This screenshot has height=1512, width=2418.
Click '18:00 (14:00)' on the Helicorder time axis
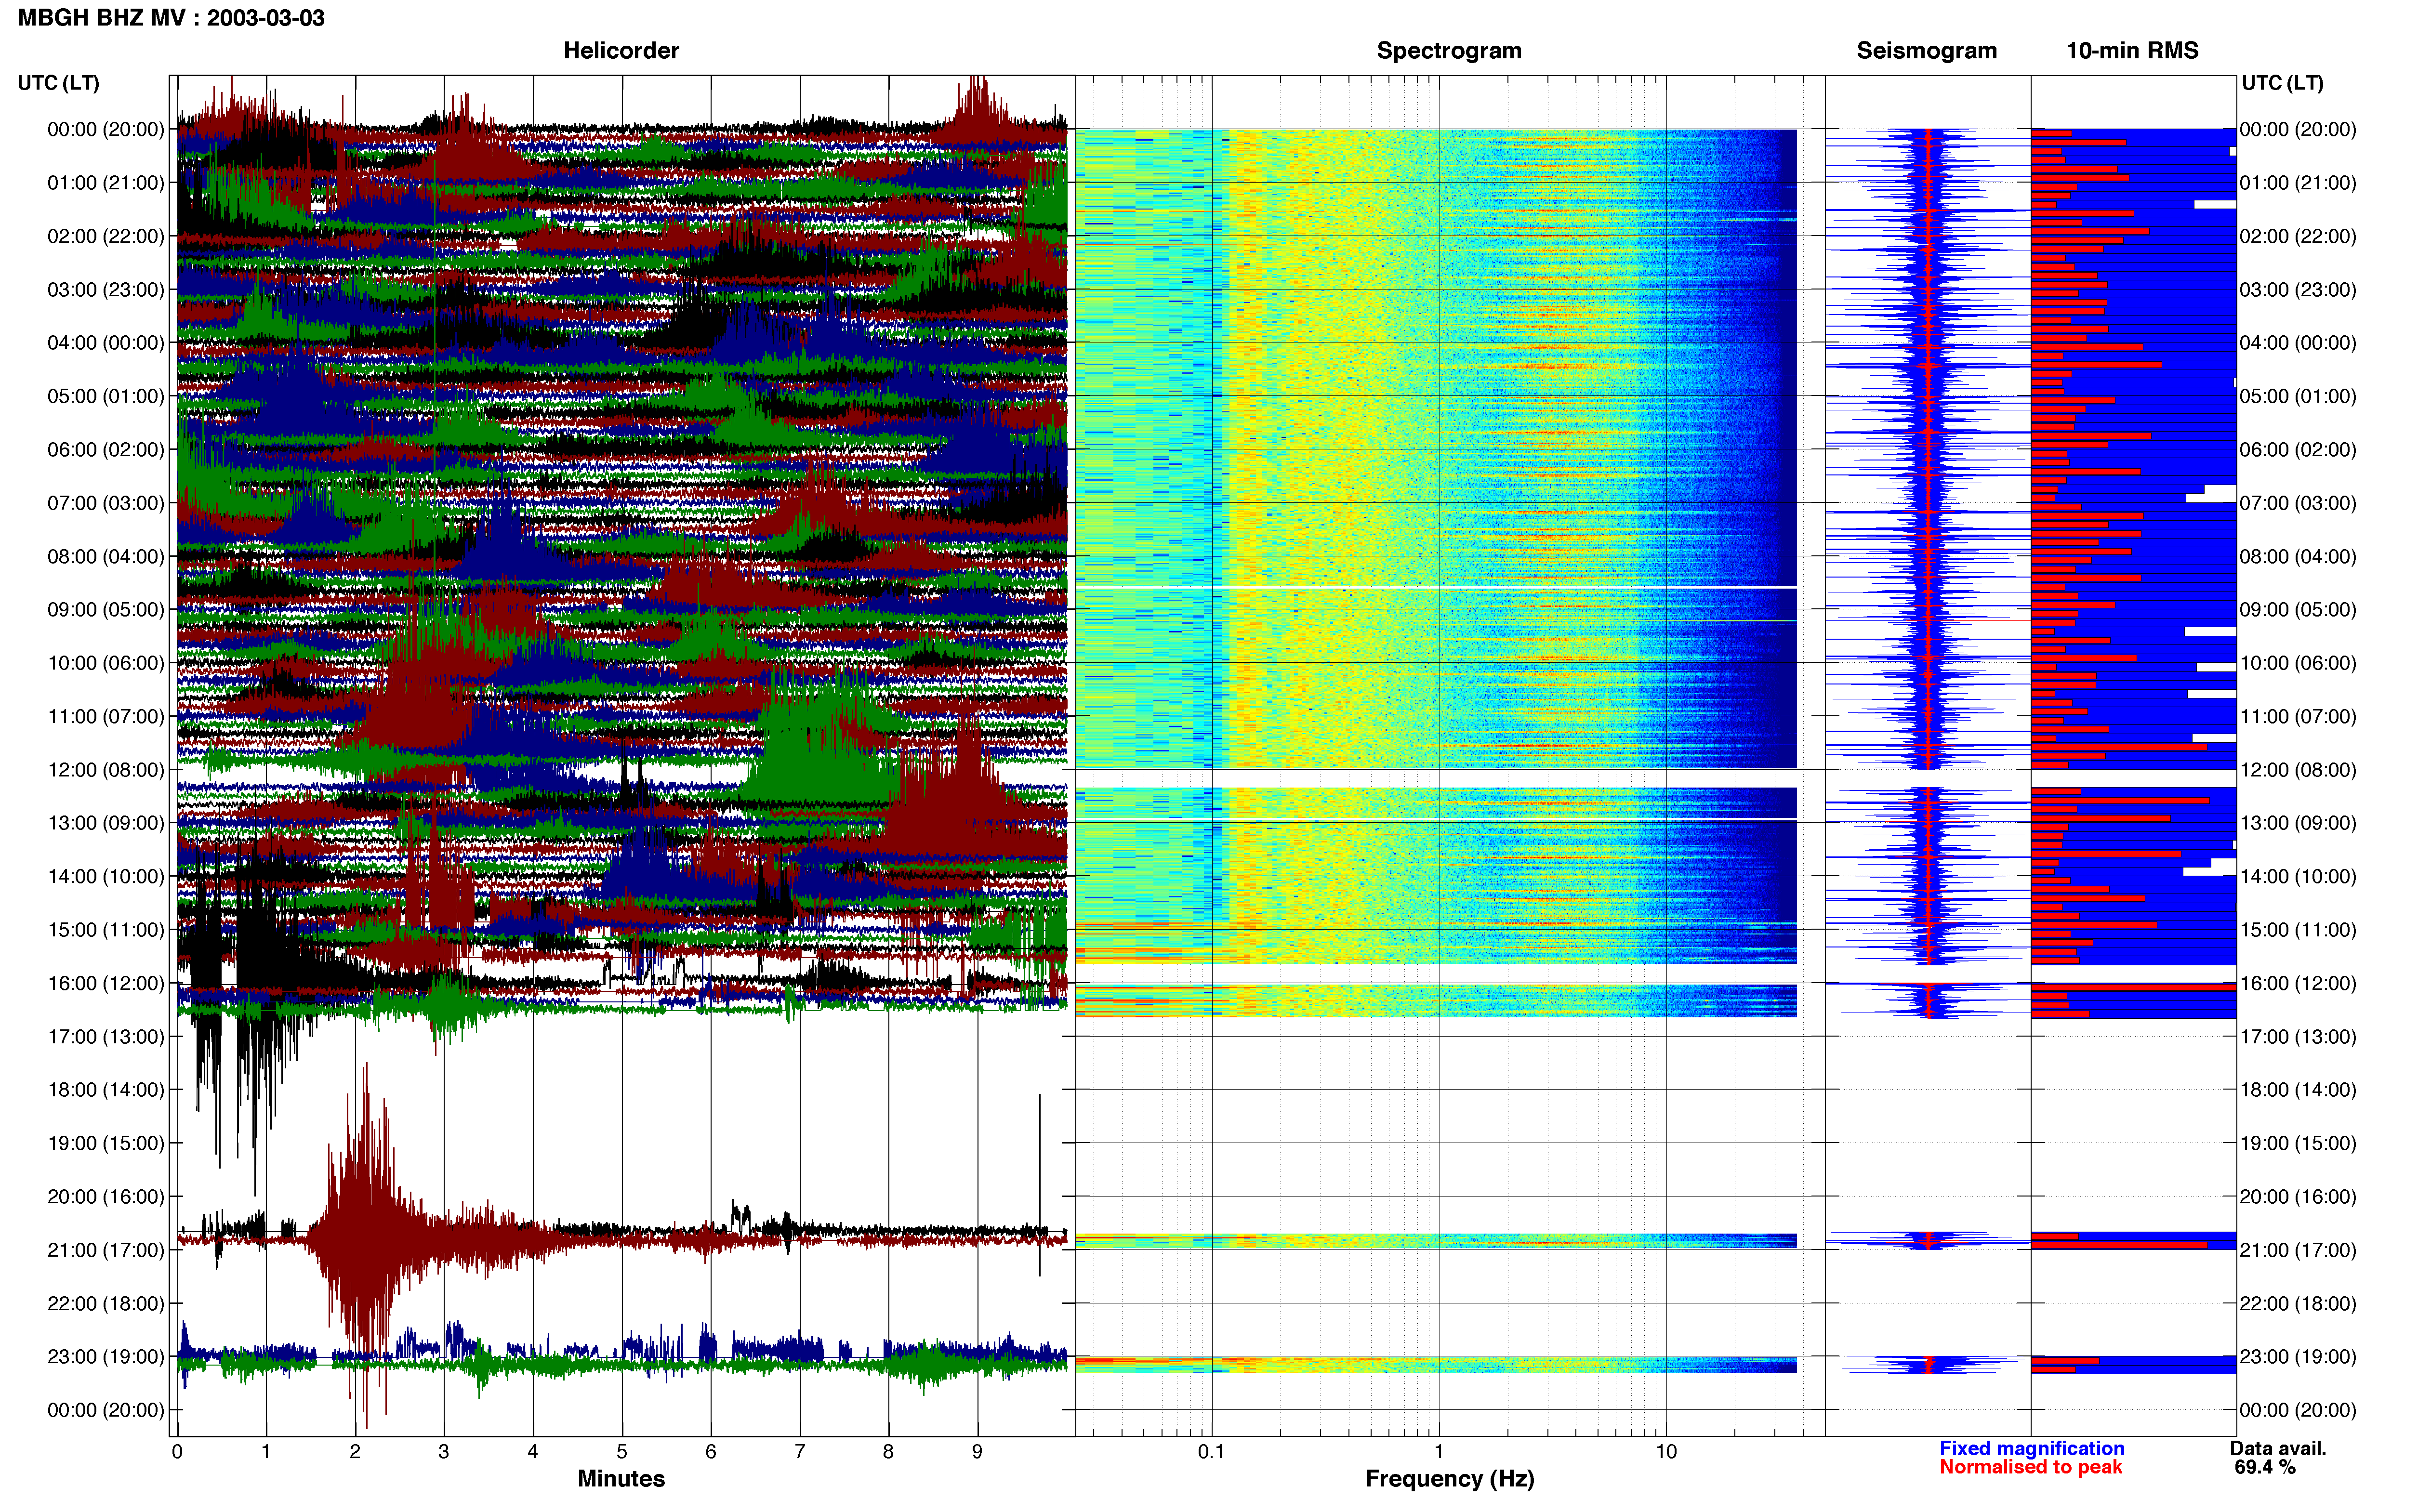click(106, 1090)
